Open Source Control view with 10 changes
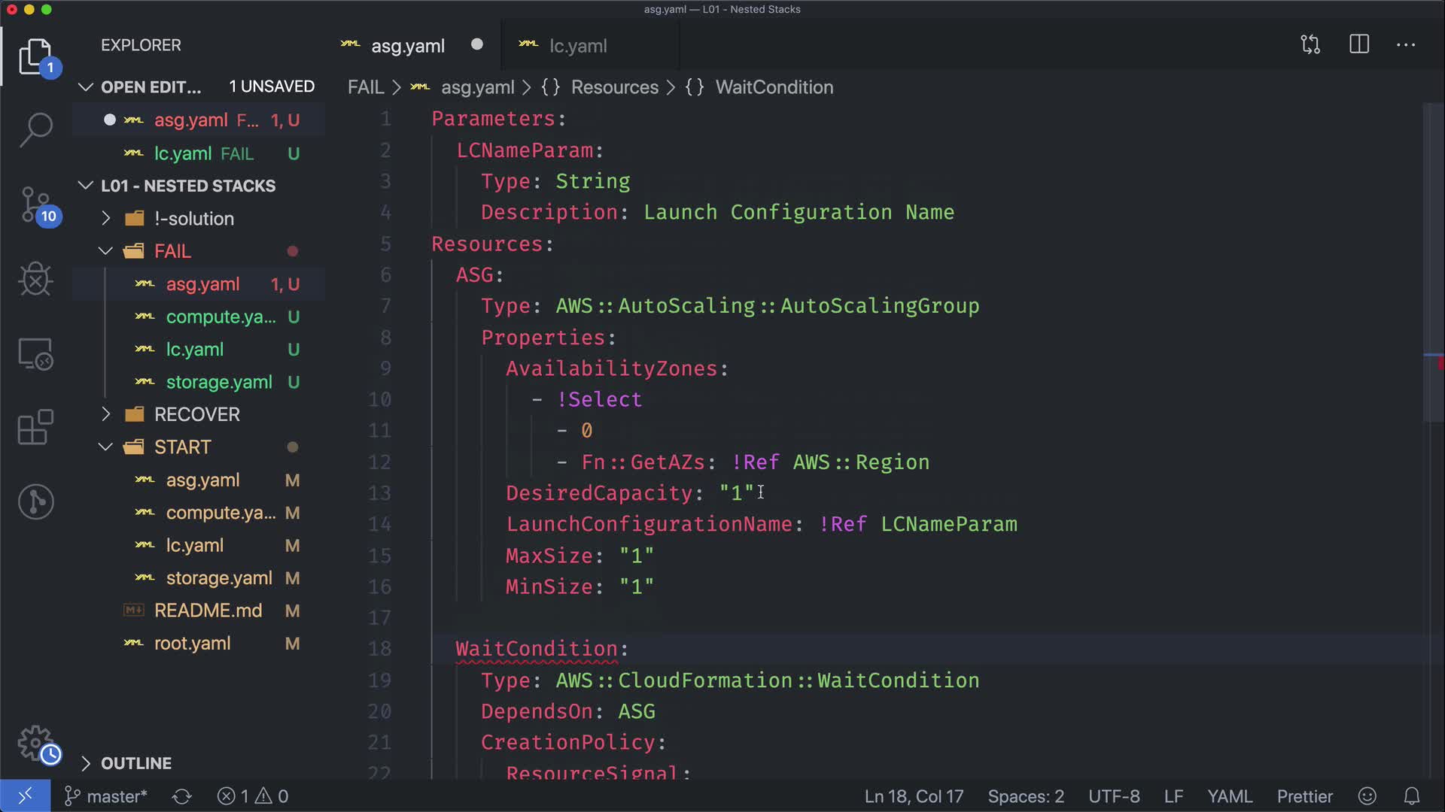Viewport: 1445px width, 812px height. coord(35,205)
